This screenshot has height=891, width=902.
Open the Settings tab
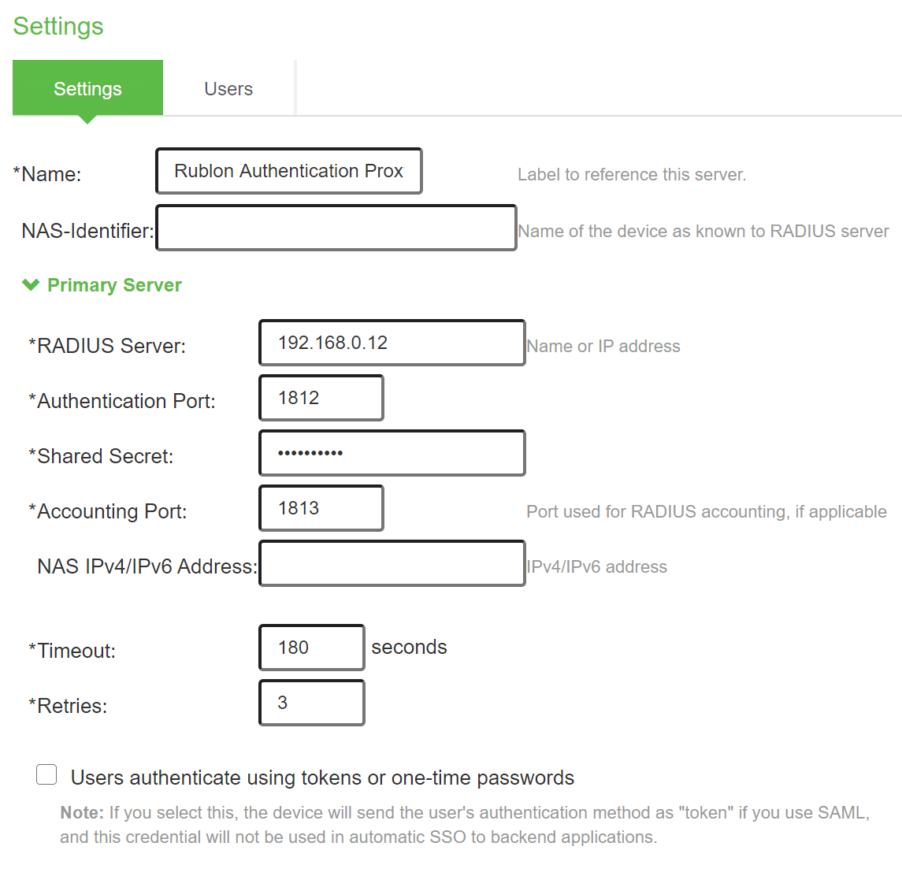point(87,88)
